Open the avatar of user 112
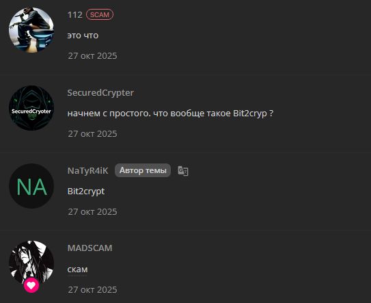This screenshot has width=371, height=303. point(31,30)
